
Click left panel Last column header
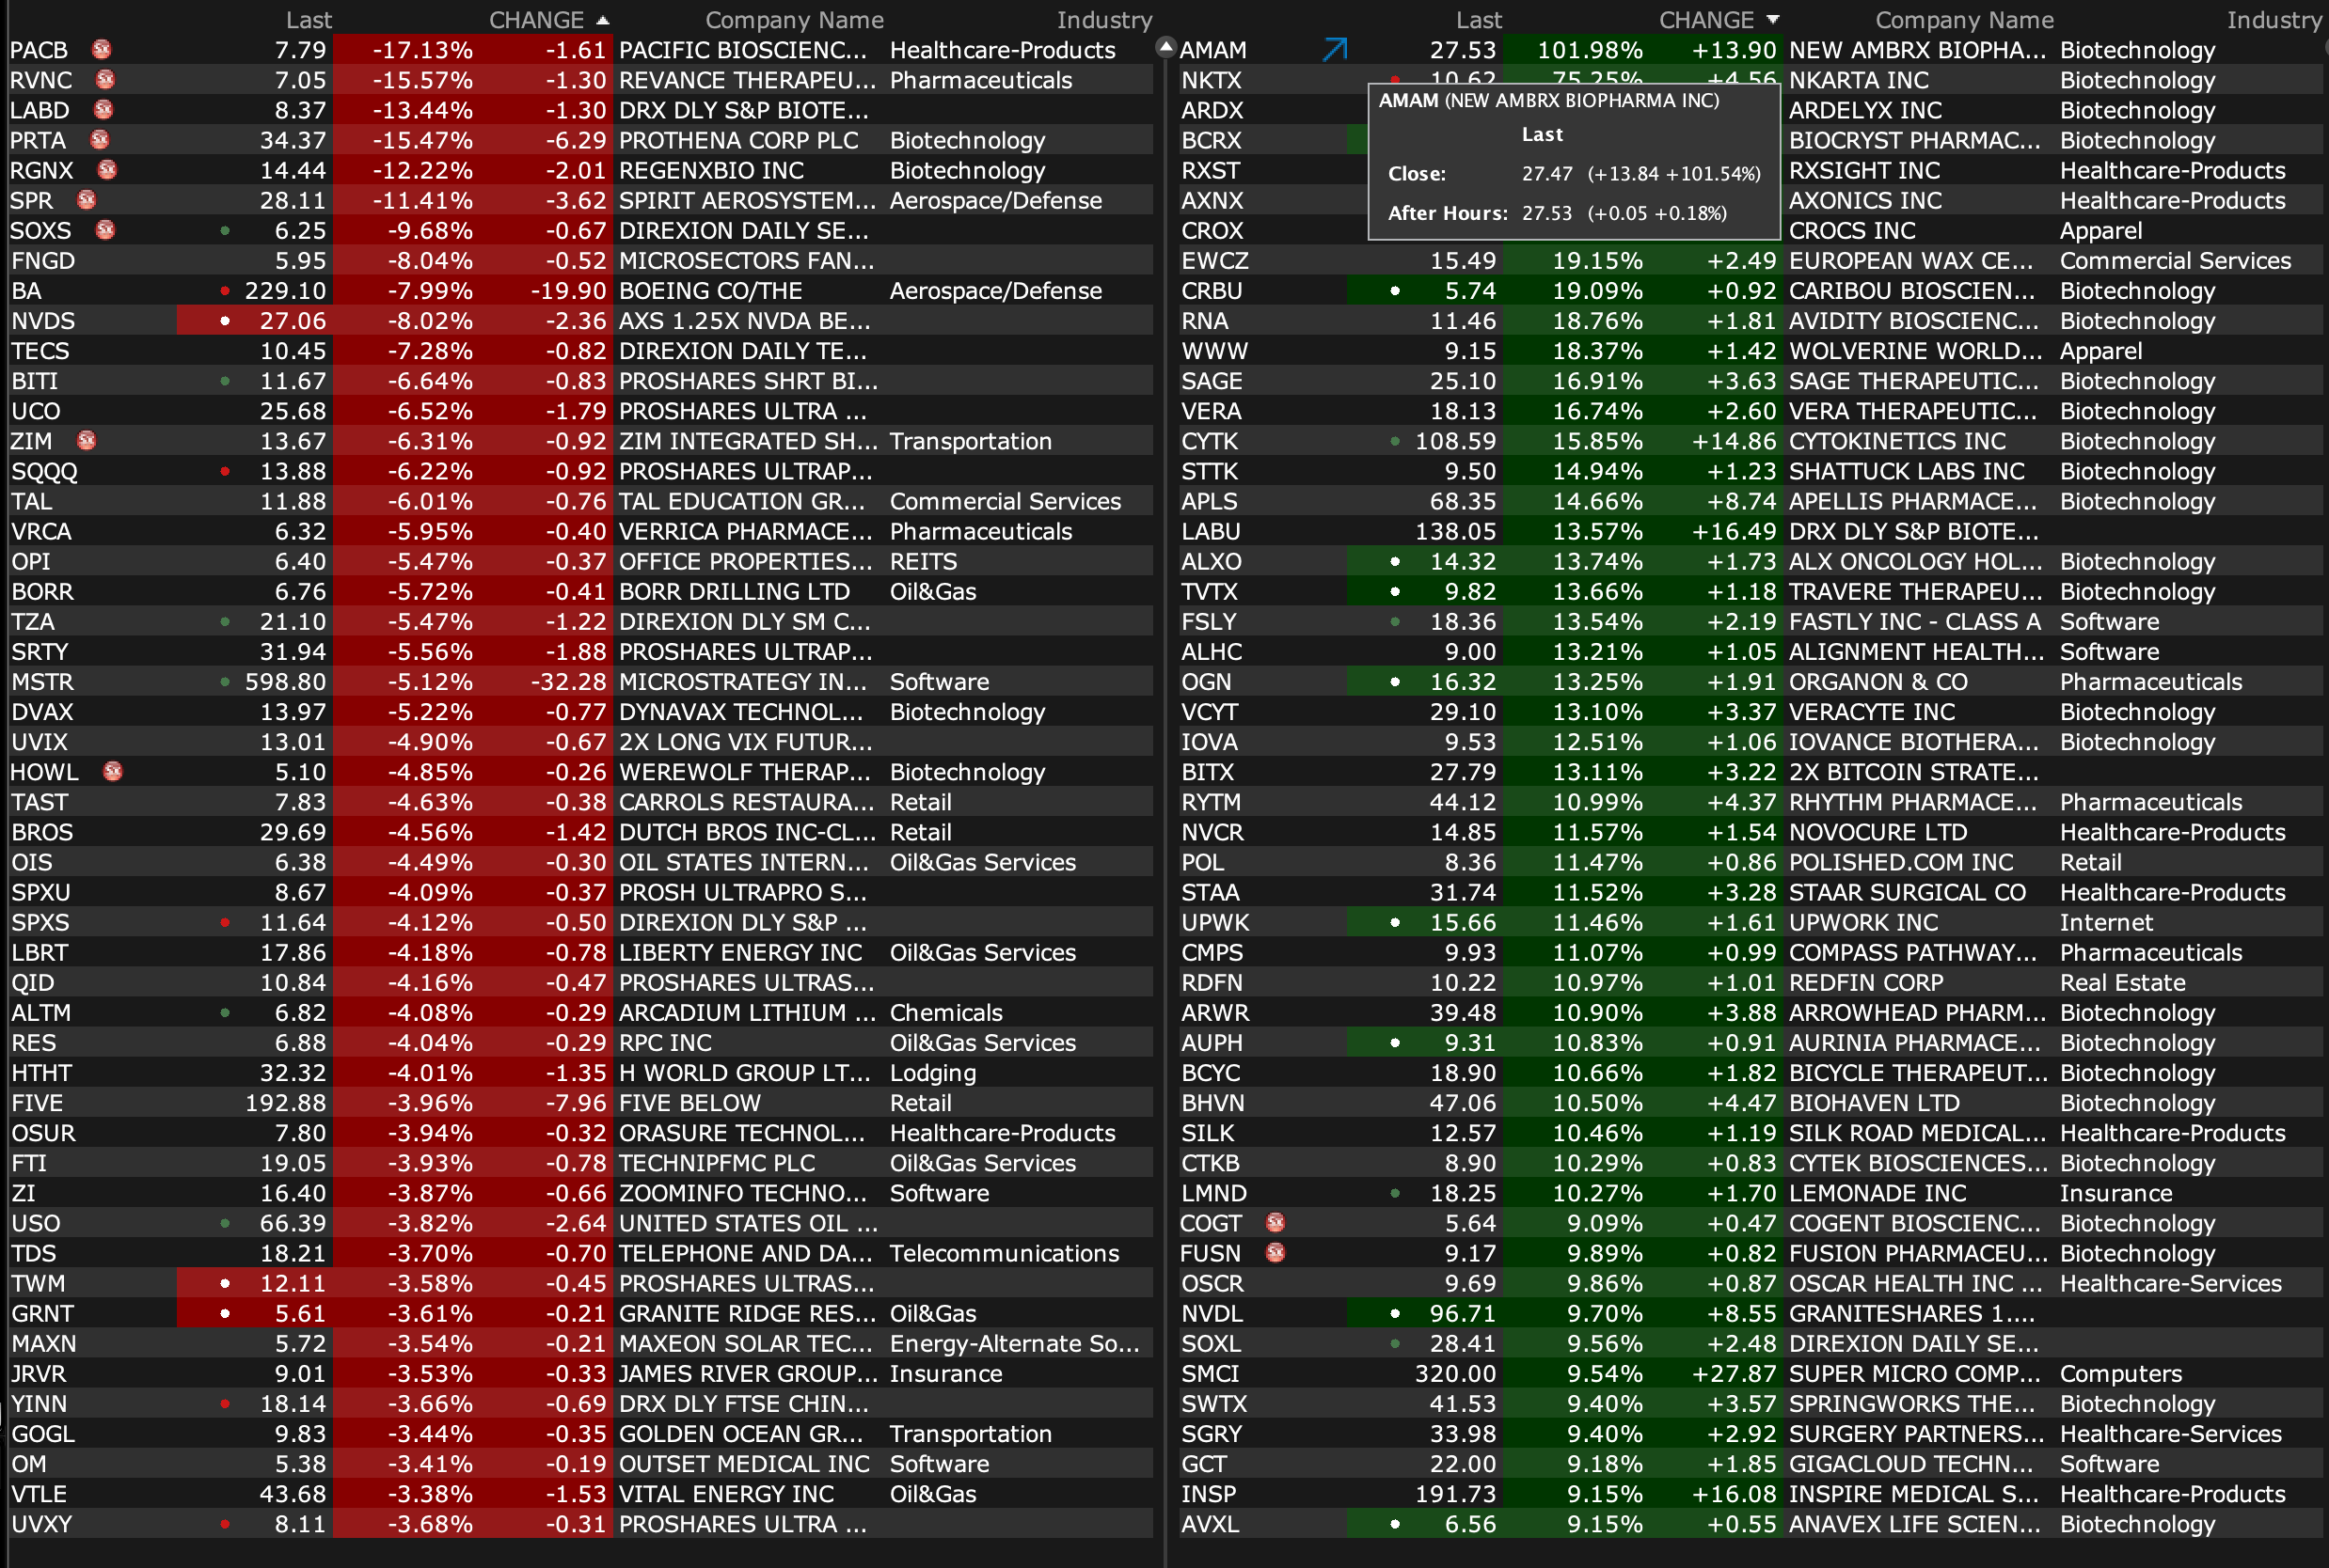[x=309, y=20]
